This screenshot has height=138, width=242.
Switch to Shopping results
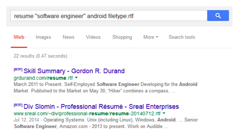(x=122, y=37)
